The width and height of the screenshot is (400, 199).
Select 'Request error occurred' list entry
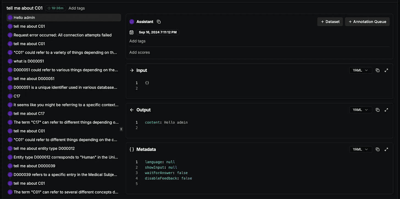pos(64,35)
